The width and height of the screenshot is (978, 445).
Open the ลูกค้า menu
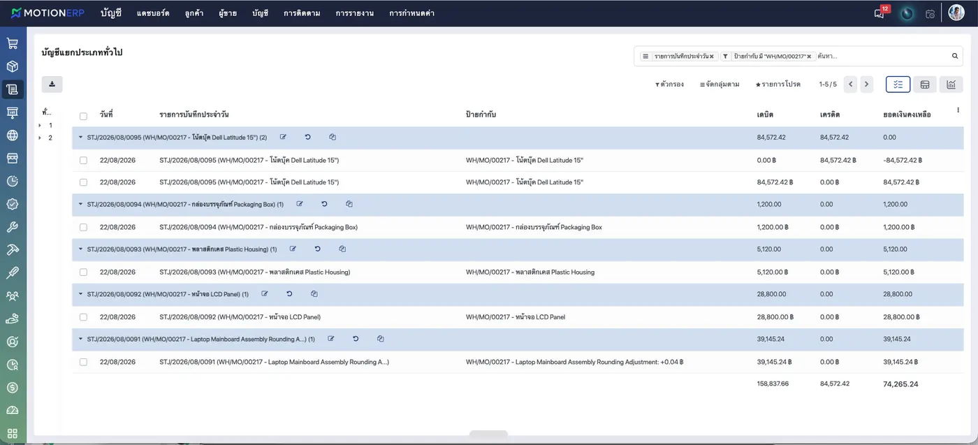[x=194, y=13]
